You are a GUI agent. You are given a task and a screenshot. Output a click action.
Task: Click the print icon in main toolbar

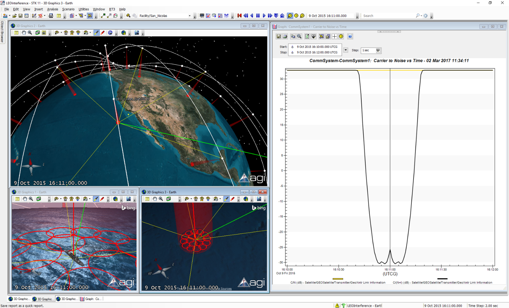[51, 16]
